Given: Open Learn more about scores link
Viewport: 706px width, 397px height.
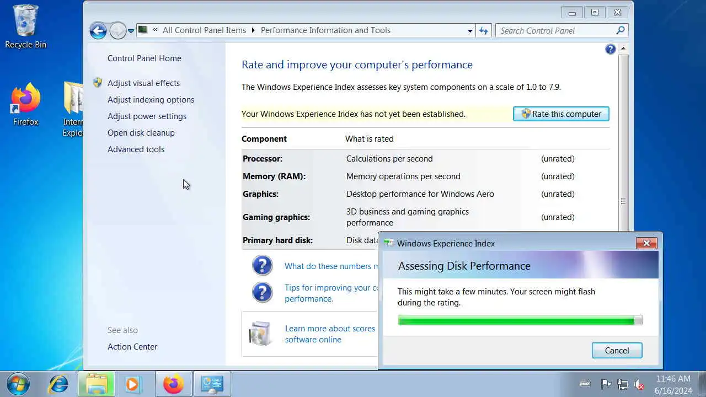Looking at the screenshot, I should [x=330, y=334].
